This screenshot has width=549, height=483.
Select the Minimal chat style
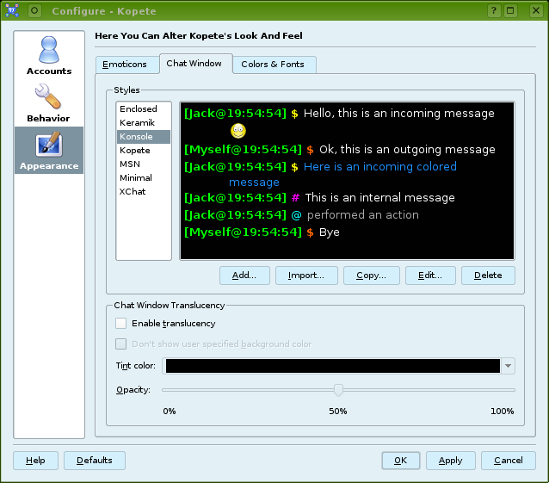click(144, 178)
